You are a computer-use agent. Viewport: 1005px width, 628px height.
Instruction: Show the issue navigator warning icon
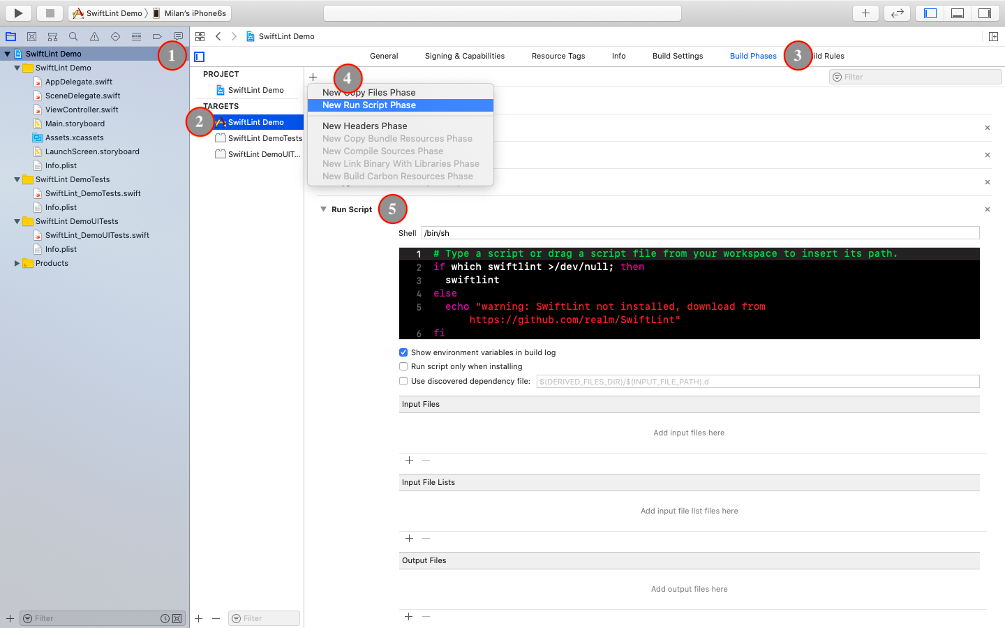pos(94,36)
